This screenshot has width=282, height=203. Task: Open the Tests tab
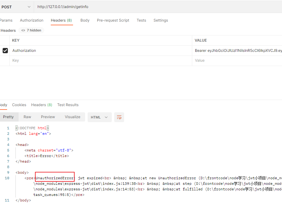[x=141, y=20]
